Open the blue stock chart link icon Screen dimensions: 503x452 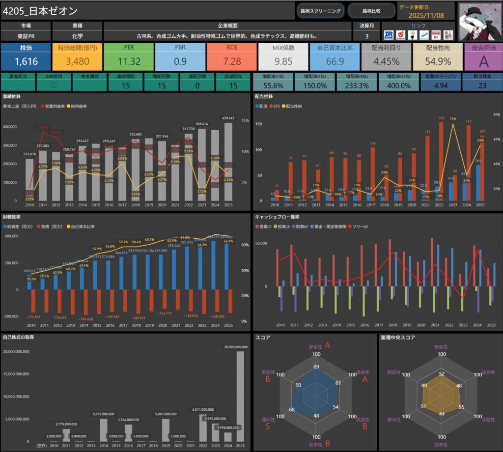(423, 35)
